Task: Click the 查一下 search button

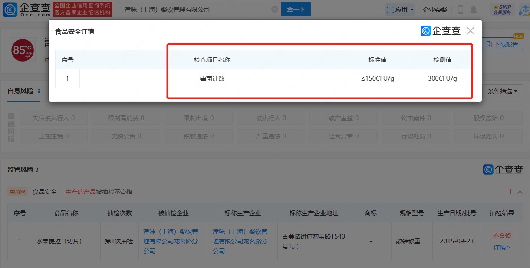Action: 296,9
